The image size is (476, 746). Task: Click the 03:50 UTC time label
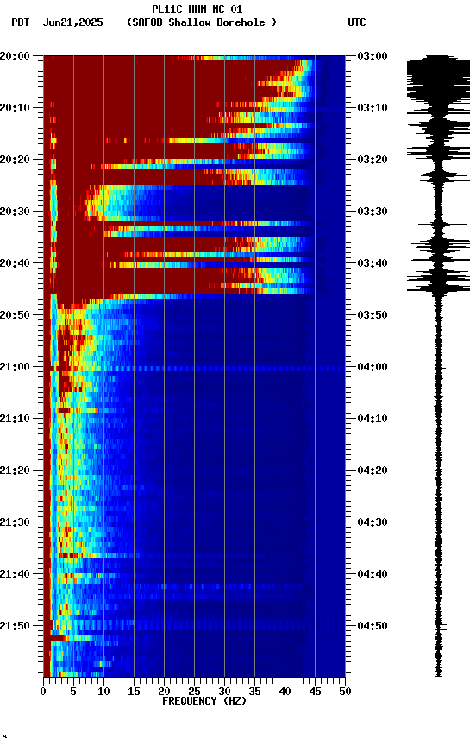[x=373, y=315]
